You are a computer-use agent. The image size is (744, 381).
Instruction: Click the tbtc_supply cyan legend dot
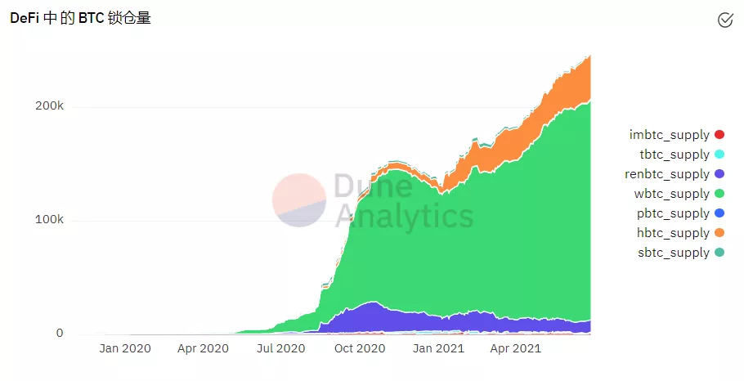[x=719, y=155]
